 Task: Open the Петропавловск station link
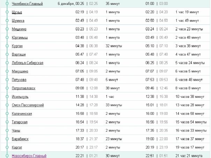coord(23,88)
